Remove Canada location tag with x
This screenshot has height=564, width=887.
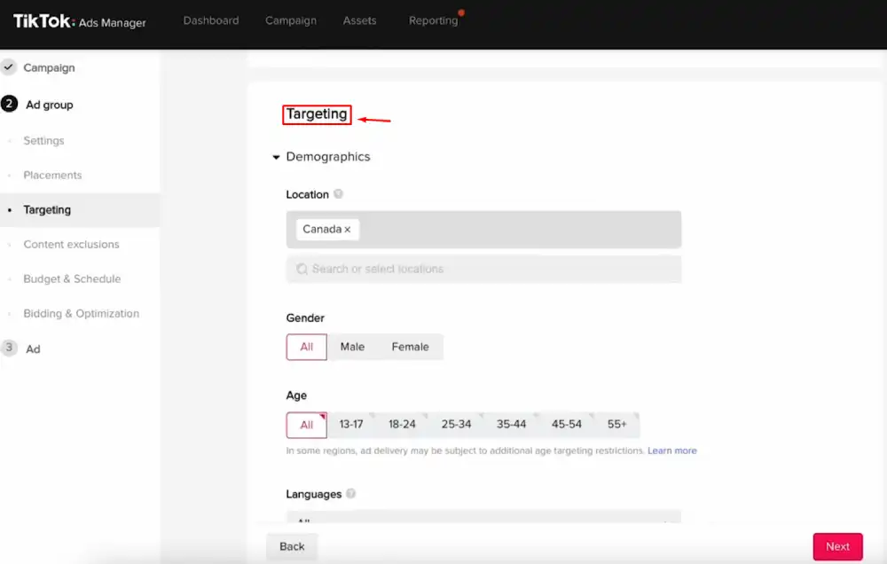pos(348,230)
